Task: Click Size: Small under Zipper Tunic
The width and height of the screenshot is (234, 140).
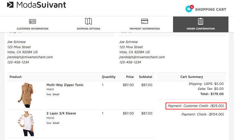Action: tap(53, 94)
